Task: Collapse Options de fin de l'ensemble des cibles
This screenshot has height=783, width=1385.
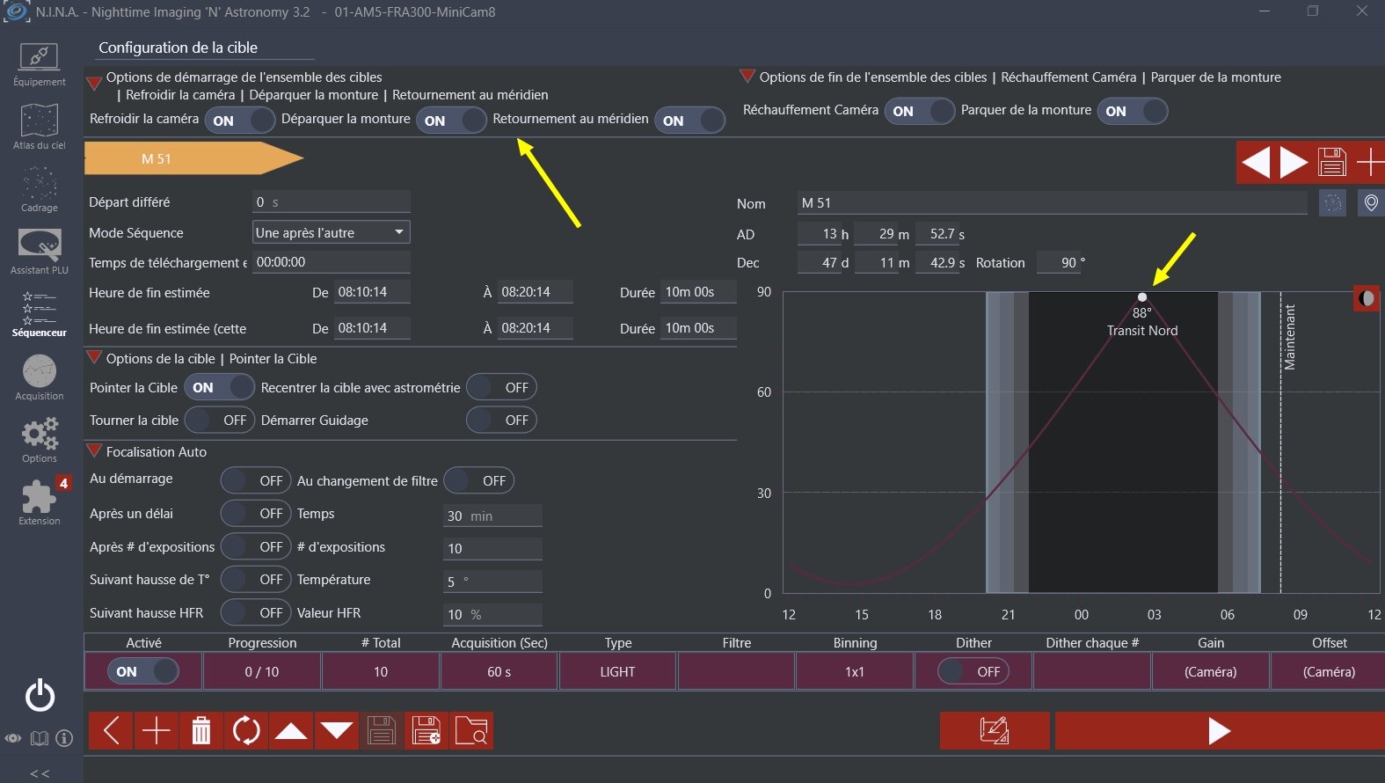Action: click(x=747, y=77)
